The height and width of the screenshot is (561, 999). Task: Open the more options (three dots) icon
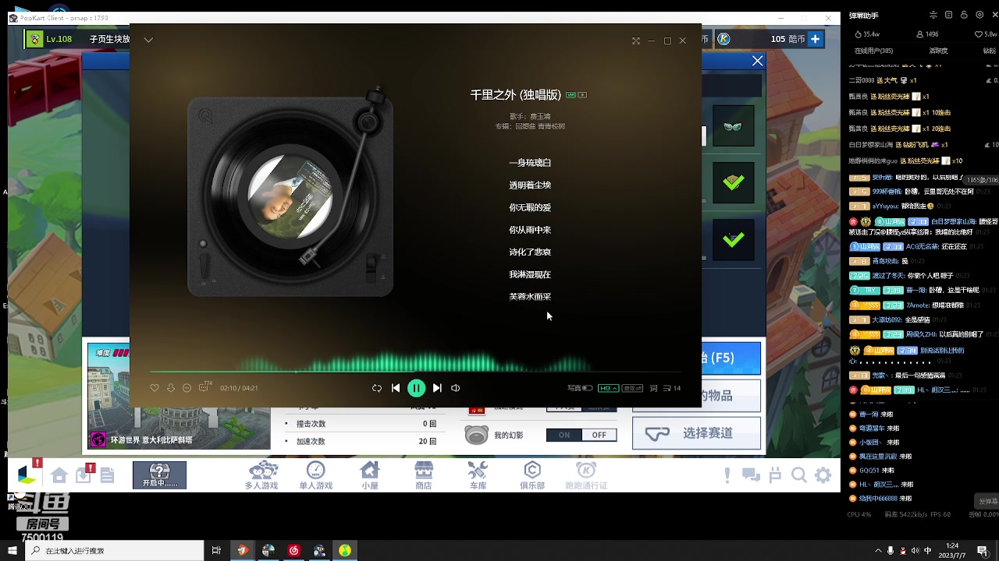pyautogui.click(x=187, y=388)
